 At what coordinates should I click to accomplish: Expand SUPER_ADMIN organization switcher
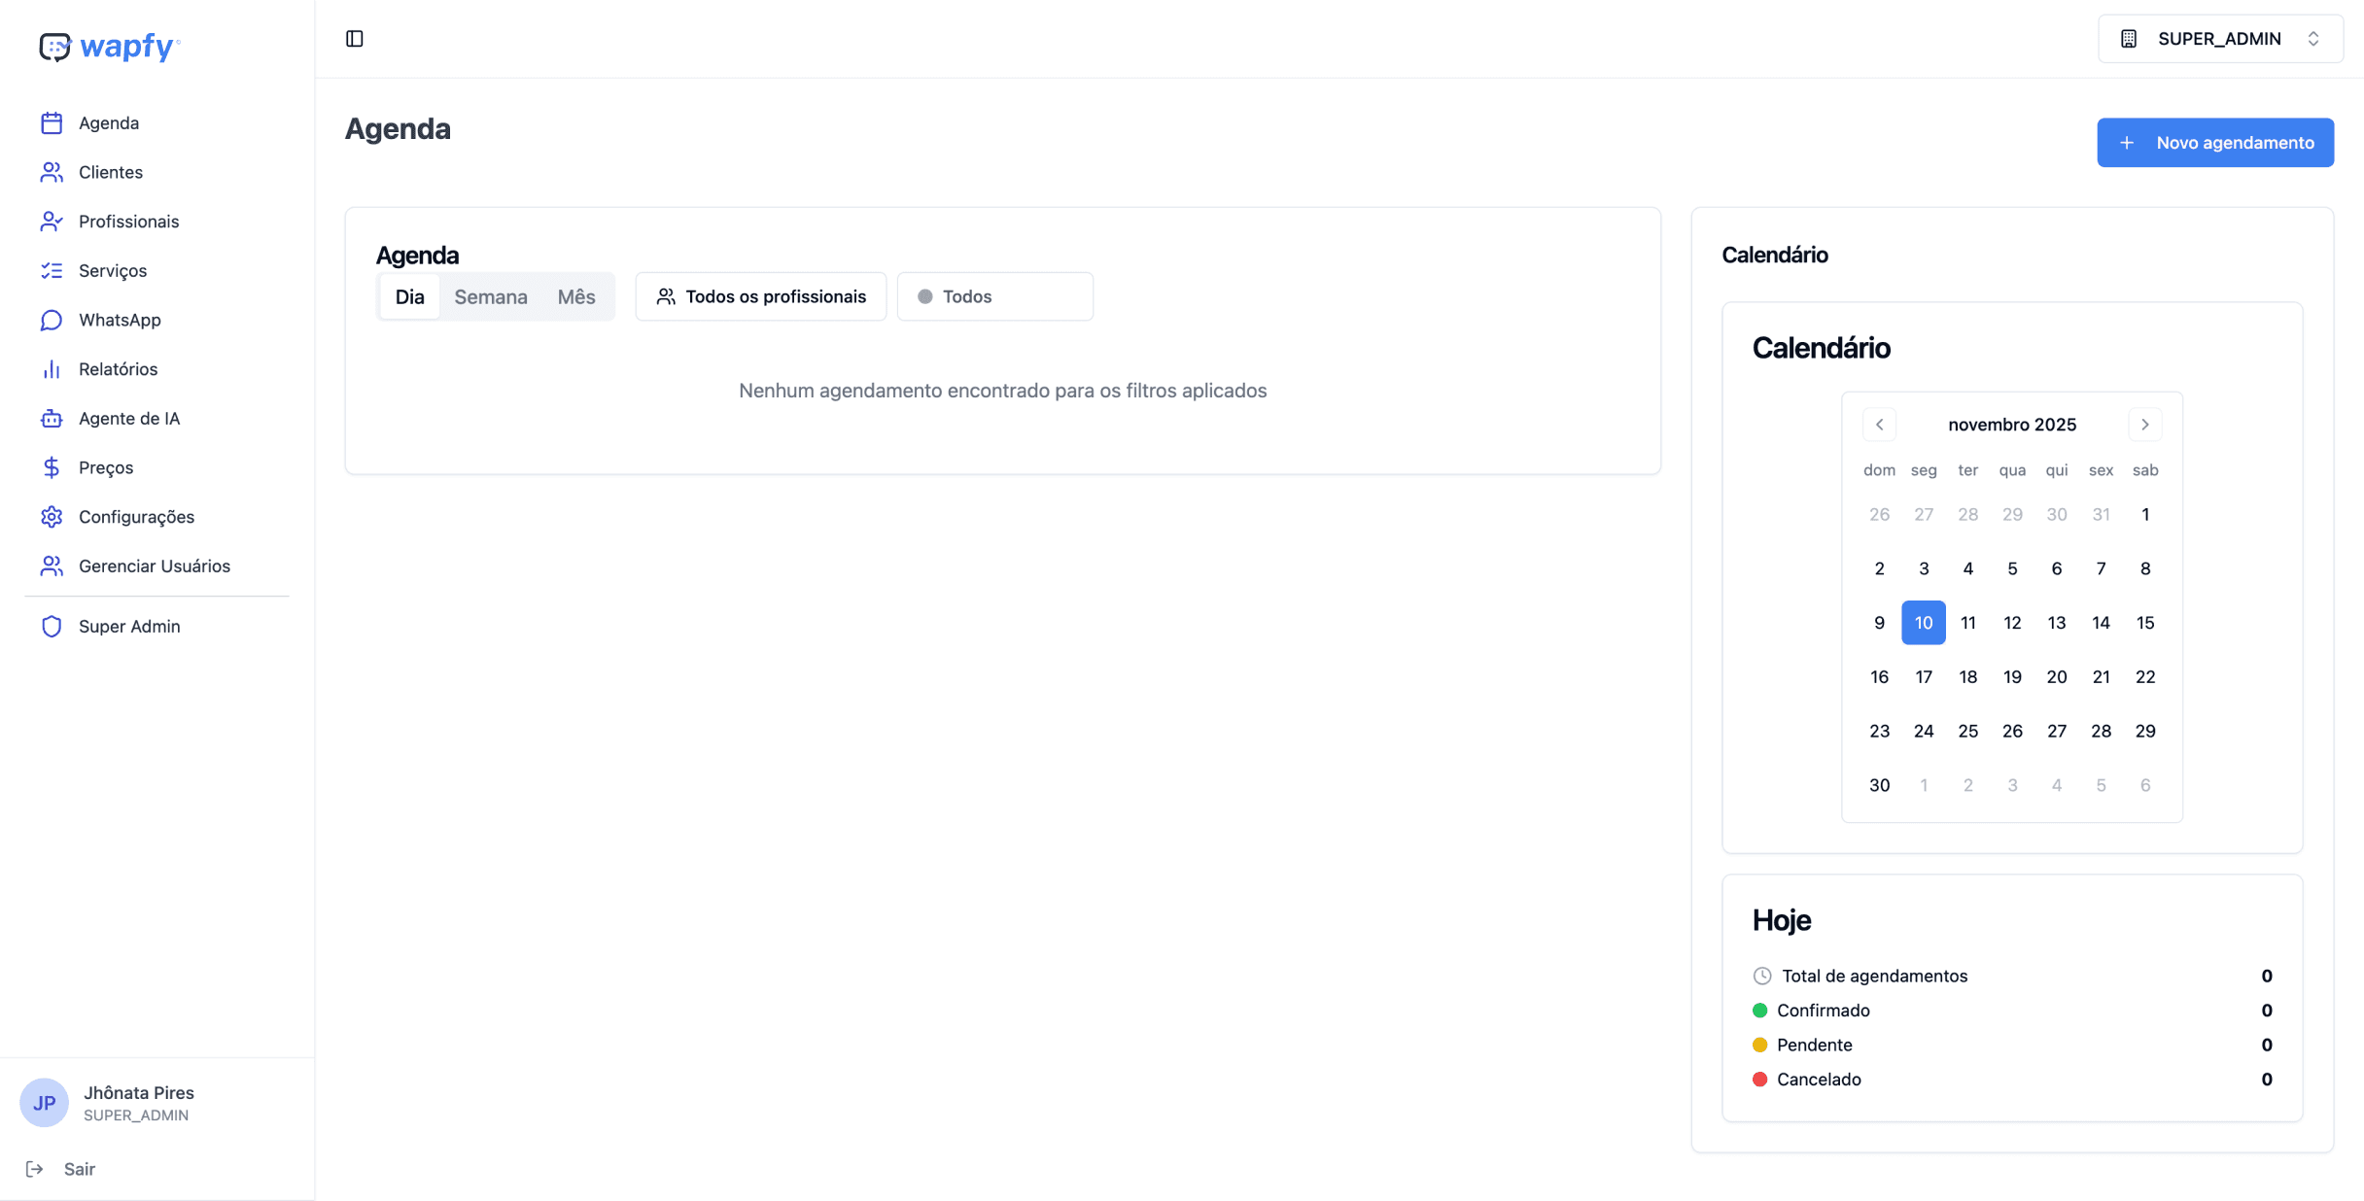(2220, 39)
